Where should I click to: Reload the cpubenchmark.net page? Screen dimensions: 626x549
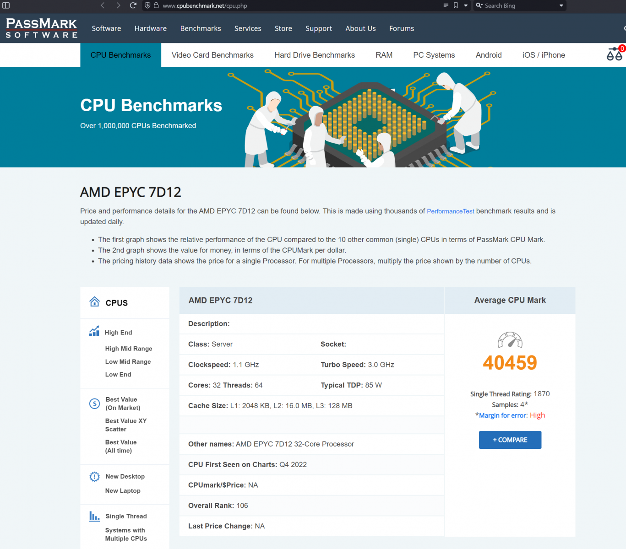tap(133, 5)
